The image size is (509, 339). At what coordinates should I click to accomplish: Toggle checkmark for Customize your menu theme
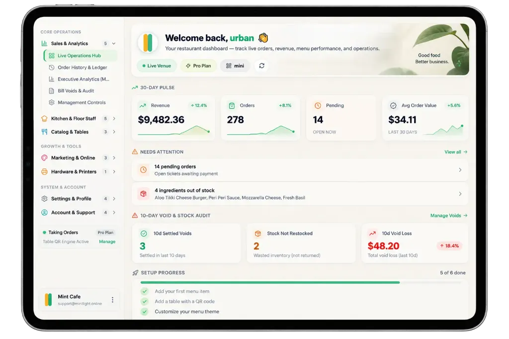pos(145,312)
